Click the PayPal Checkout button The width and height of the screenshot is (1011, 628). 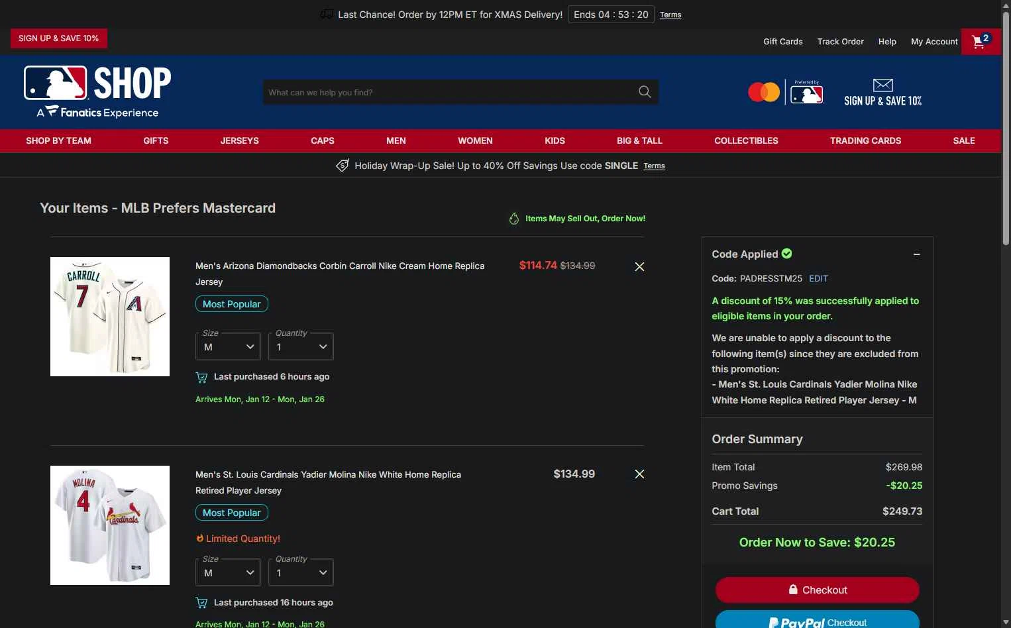817,620
